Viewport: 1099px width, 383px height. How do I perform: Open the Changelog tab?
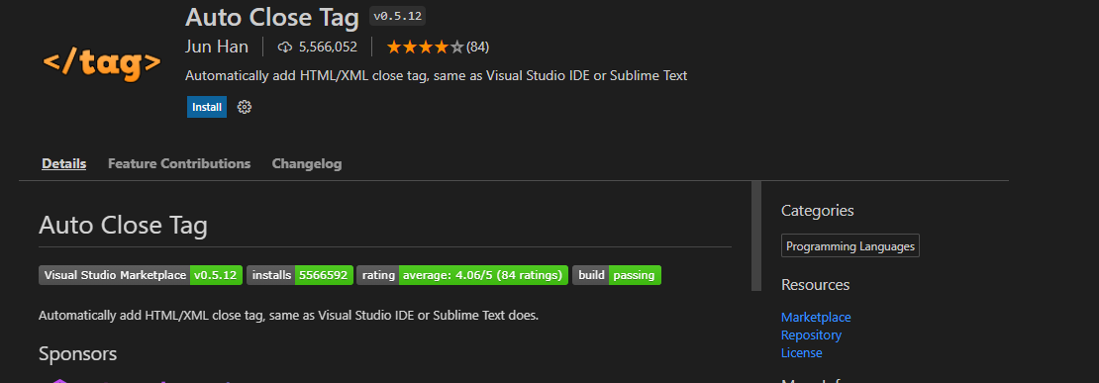click(307, 163)
